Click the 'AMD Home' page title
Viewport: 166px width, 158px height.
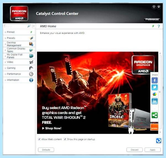pyautogui.click(x=48, y=26)
